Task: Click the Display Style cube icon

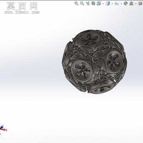Action: click(108, 4)
